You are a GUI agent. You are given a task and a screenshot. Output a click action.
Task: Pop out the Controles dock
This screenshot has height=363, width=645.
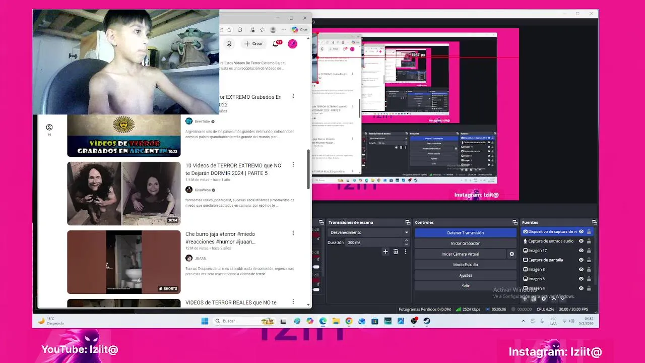pos(515,222)
